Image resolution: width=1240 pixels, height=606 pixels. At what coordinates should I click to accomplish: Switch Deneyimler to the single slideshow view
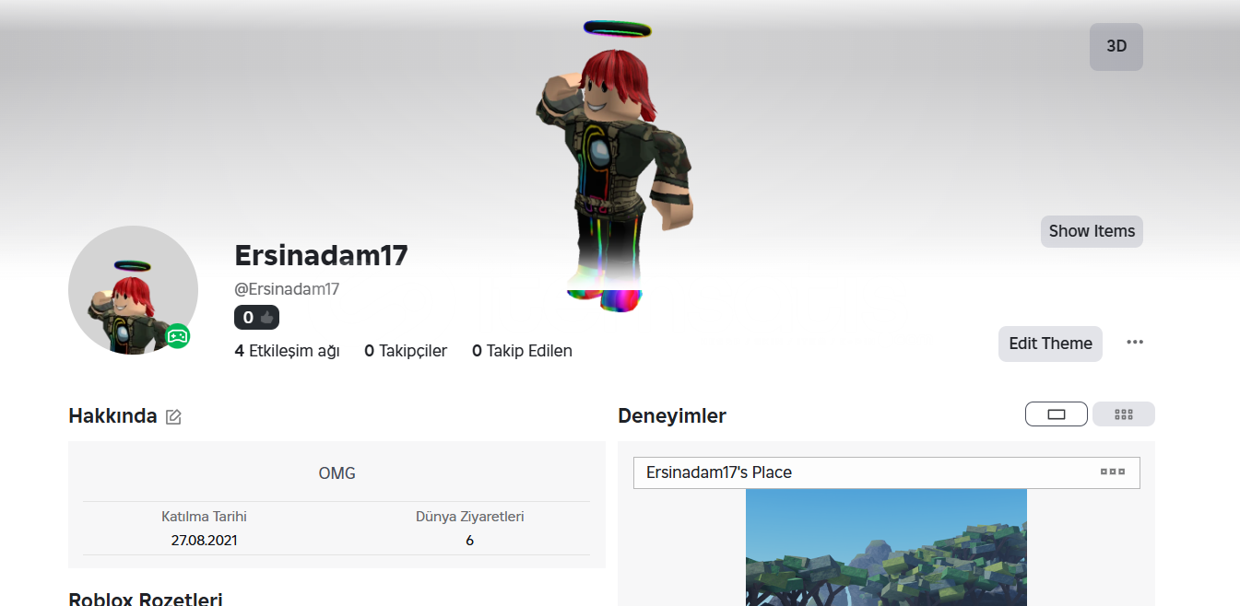tap(1057, 414)
